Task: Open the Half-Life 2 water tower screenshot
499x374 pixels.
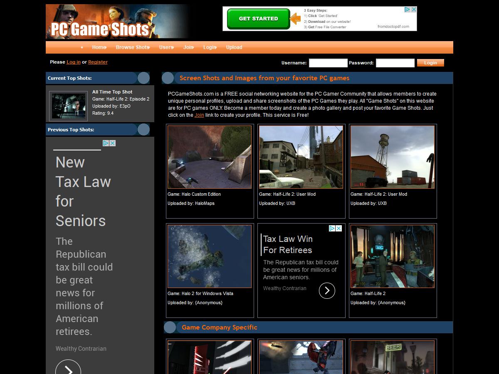Action: point(393,157)
